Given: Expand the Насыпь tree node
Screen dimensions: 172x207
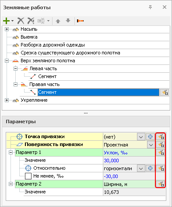Looking at the screenshot, I should 7,29.
